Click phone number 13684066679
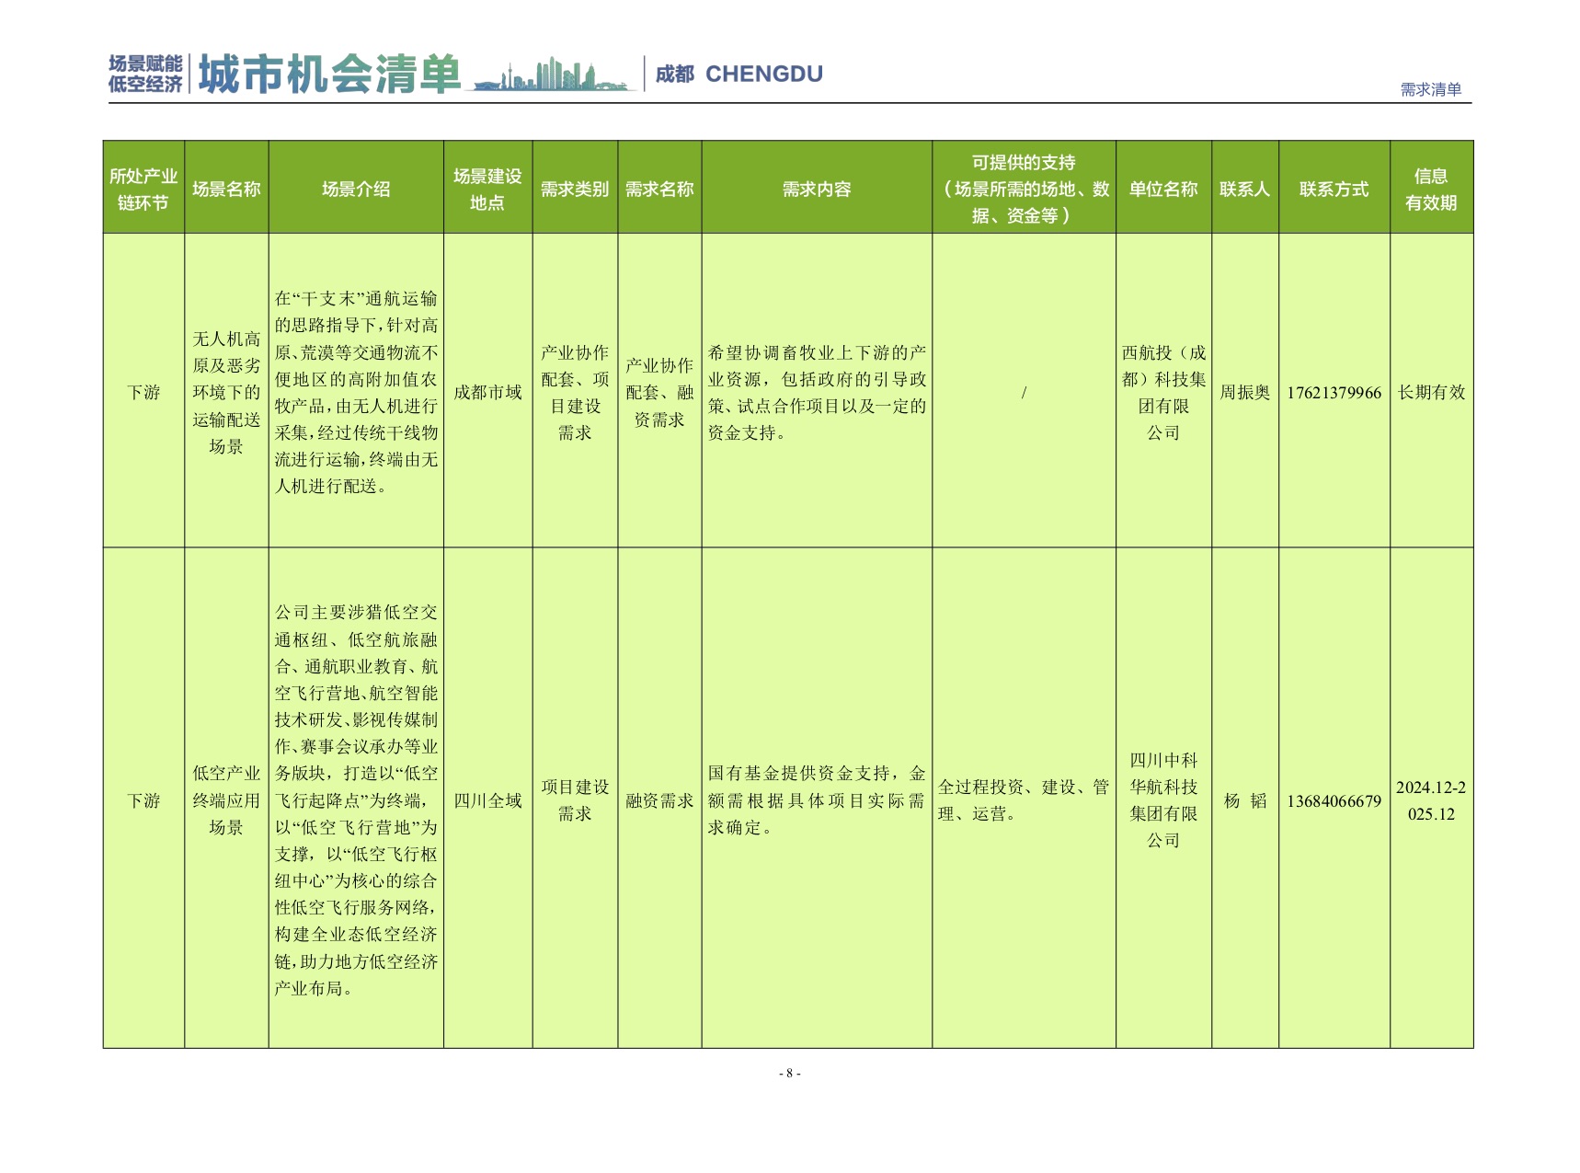The height and width of the screenshot is (1173, 1580). [x=1334, y=801]
